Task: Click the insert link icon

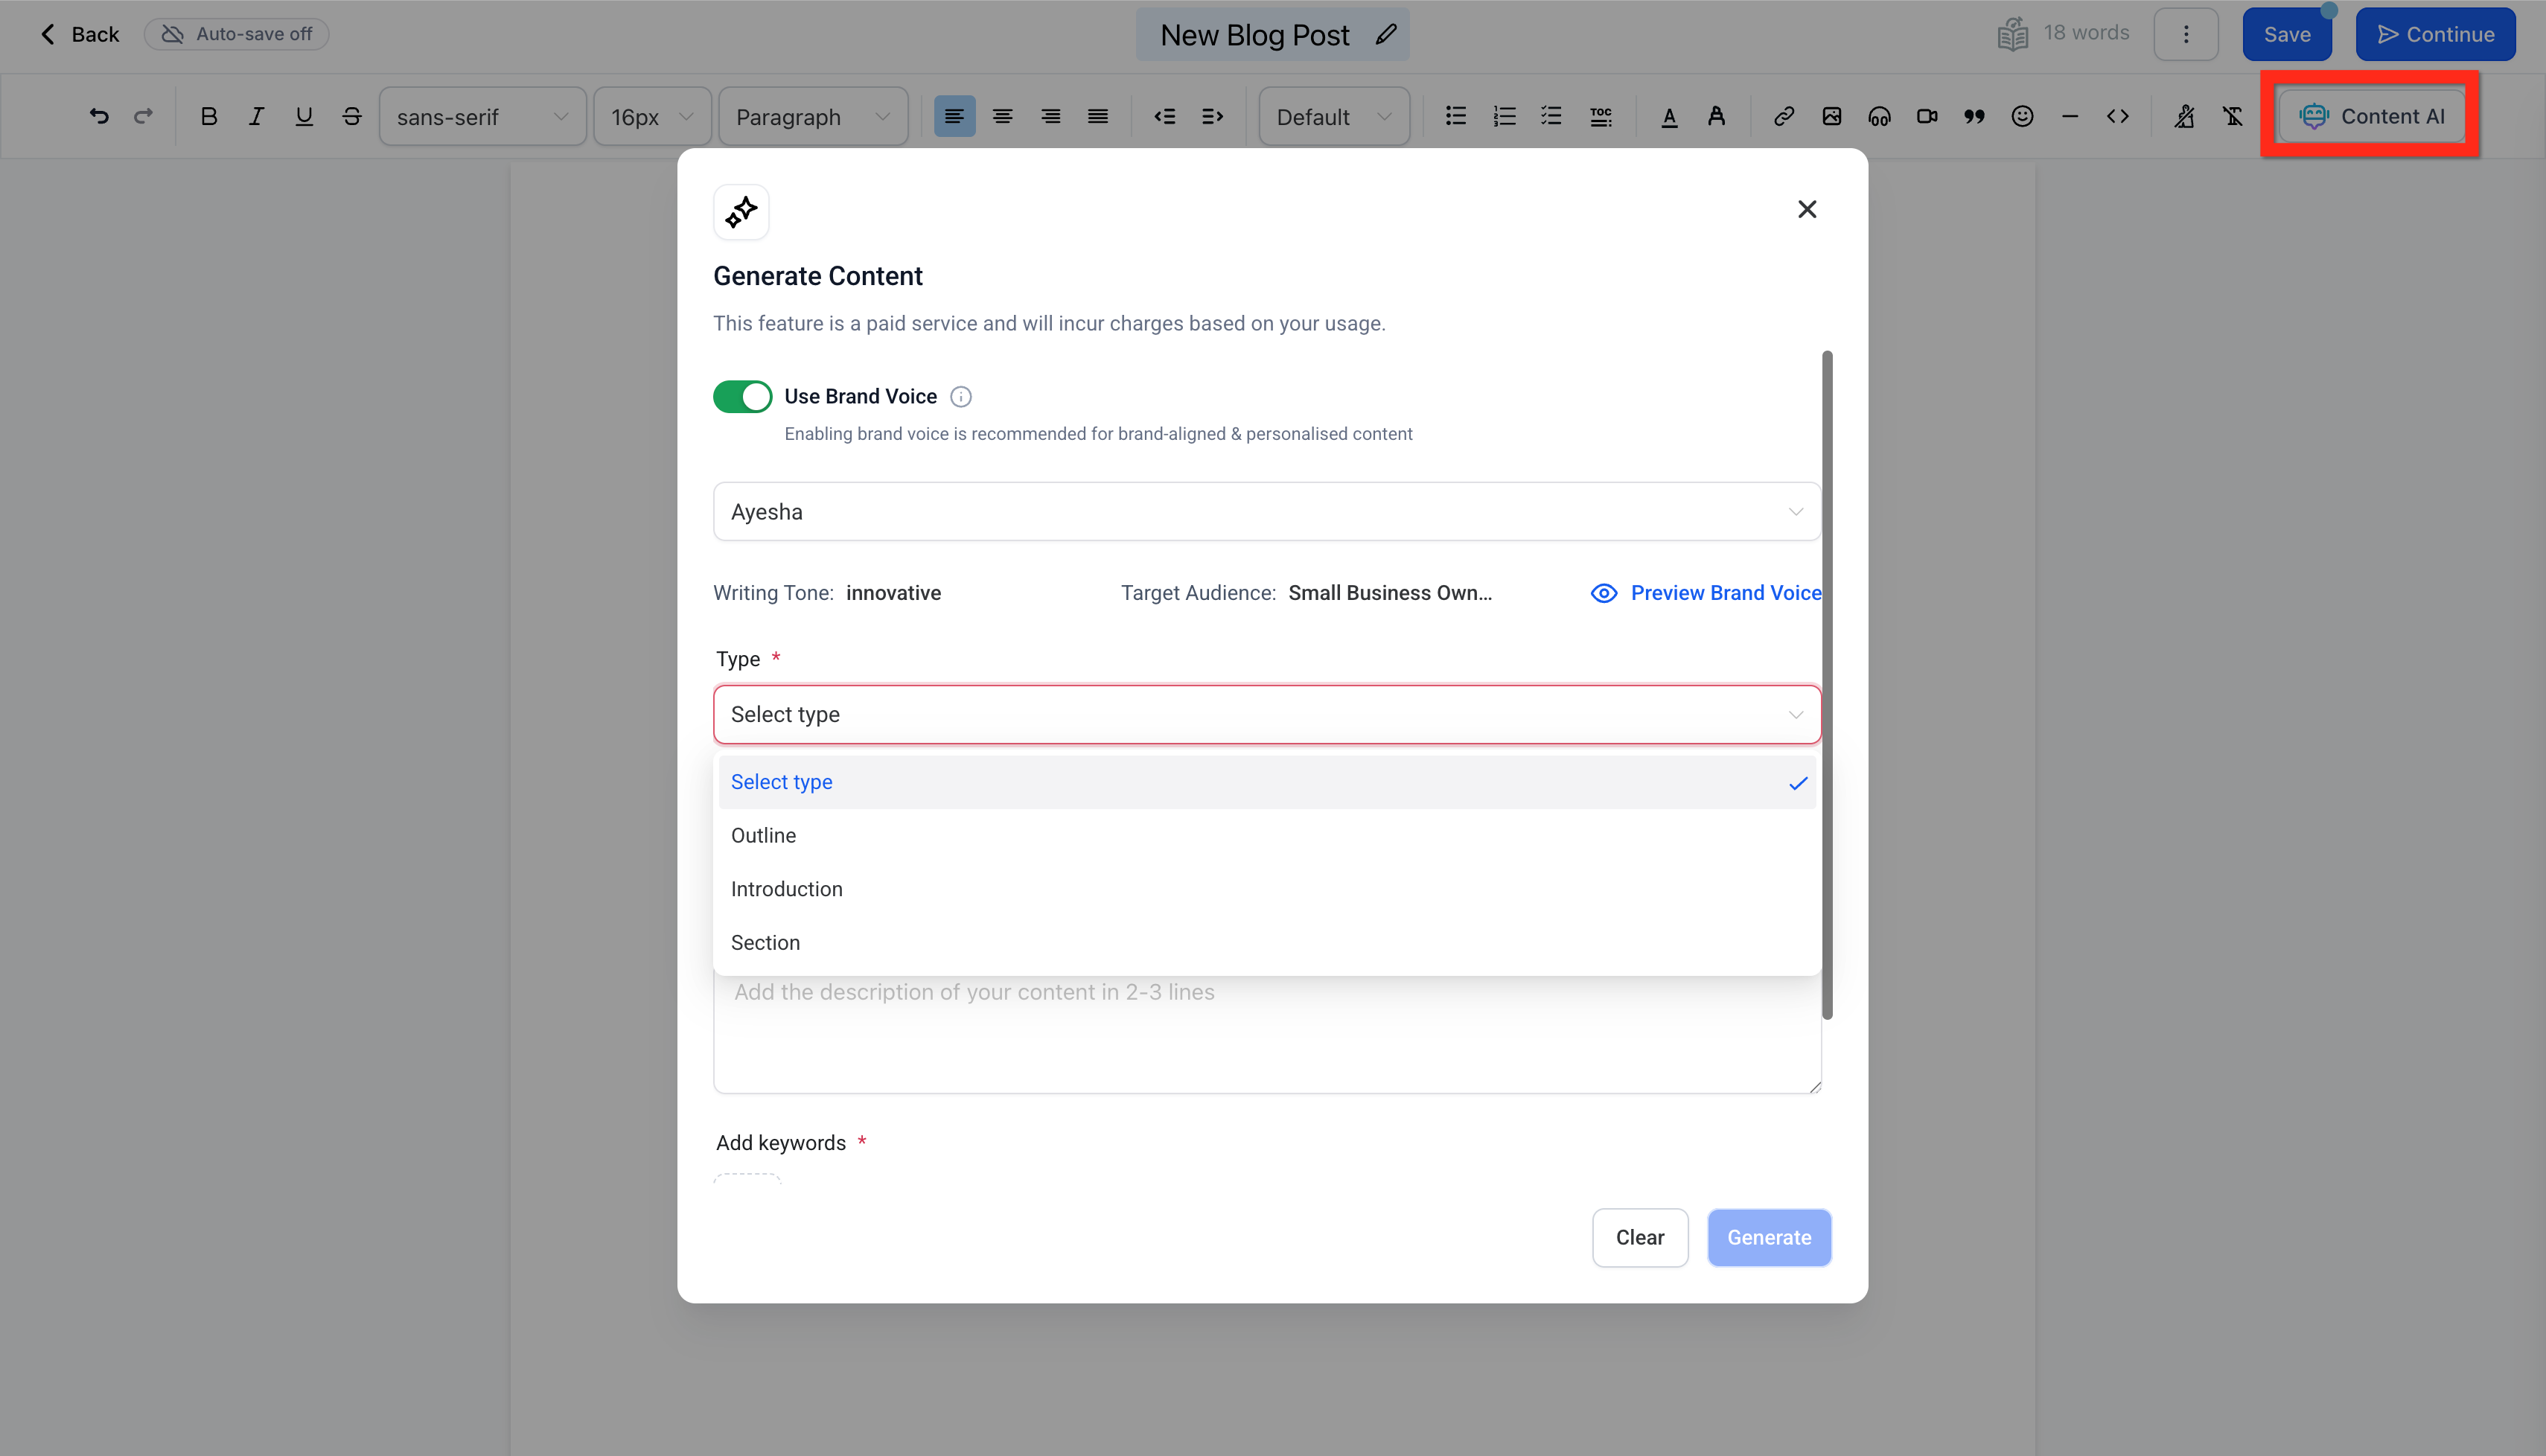Action: tap(1783, 117)
